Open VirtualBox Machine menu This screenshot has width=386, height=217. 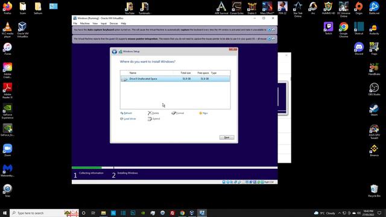84,24
